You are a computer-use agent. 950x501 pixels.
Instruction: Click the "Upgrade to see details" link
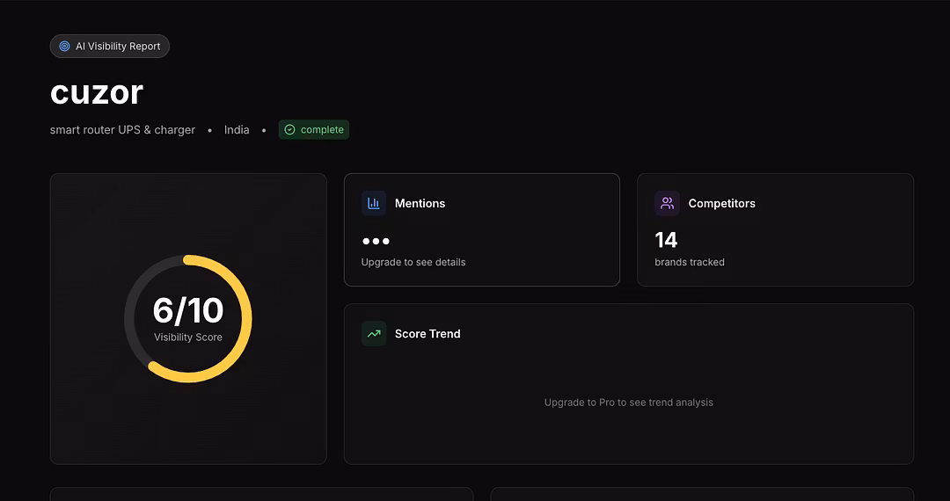pyautogui.click(x=413, y=262)
